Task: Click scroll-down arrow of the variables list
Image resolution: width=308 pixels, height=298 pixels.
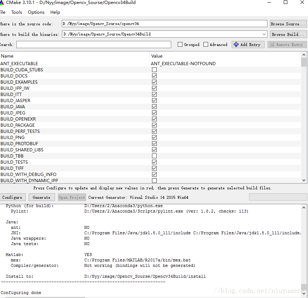Action: click(x=304, y=180)
